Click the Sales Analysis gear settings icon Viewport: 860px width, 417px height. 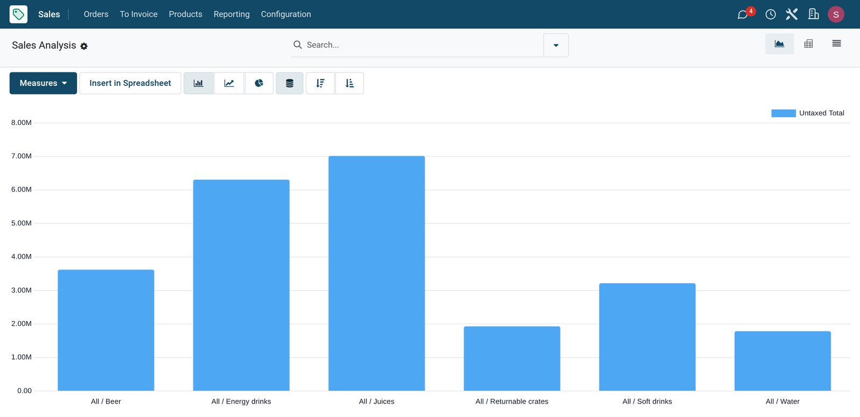pyautogui.click(x=84, y=46)
